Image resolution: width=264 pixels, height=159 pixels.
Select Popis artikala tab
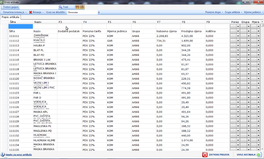pyautogui.click(x=10, y=17)
